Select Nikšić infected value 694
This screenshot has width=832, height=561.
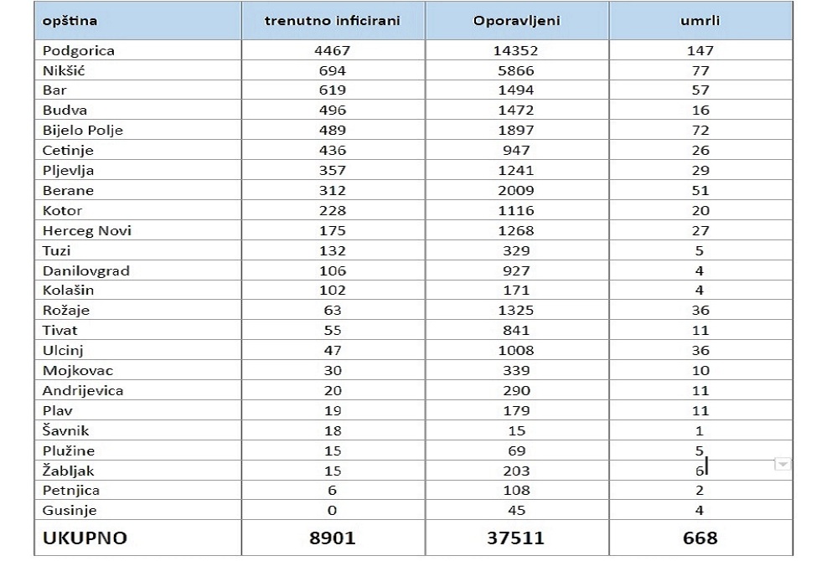coord(332,71)
